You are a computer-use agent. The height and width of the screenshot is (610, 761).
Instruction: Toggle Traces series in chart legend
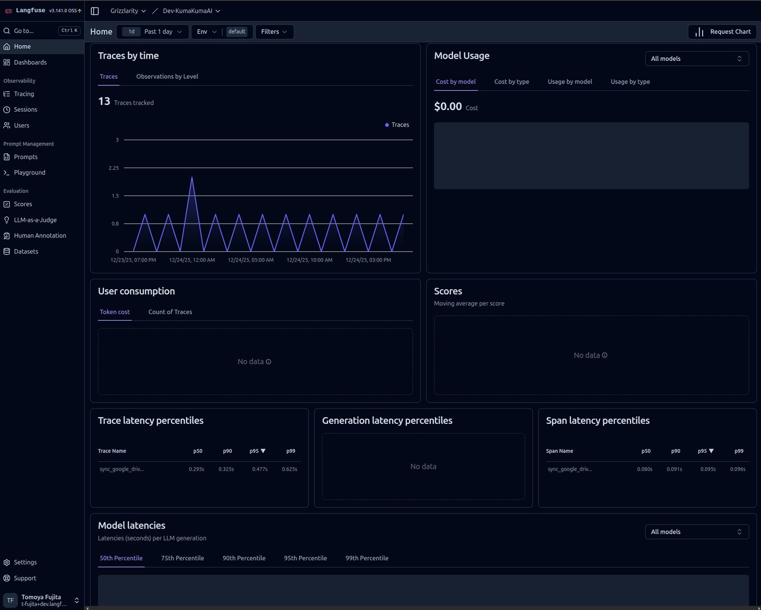click(x=397, y=125)
